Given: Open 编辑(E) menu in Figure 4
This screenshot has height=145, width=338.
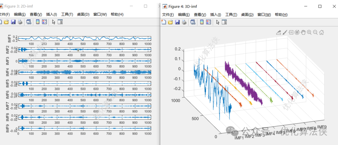Looking at the screenshot, I should pyautogui.click(x=184, y=15).
